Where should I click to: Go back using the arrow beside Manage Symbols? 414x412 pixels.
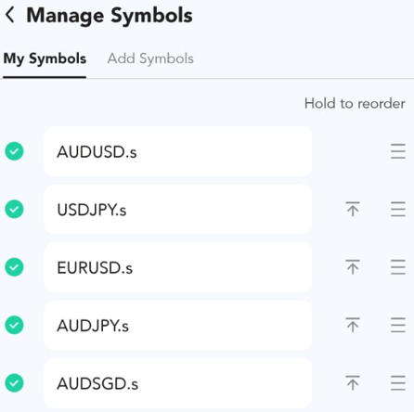(10, 15)
